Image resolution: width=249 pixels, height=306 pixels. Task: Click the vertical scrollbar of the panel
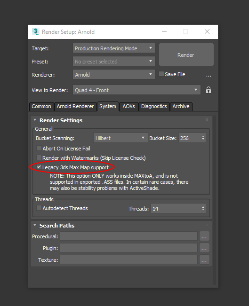pyautogui.click(x=215, y=200)
